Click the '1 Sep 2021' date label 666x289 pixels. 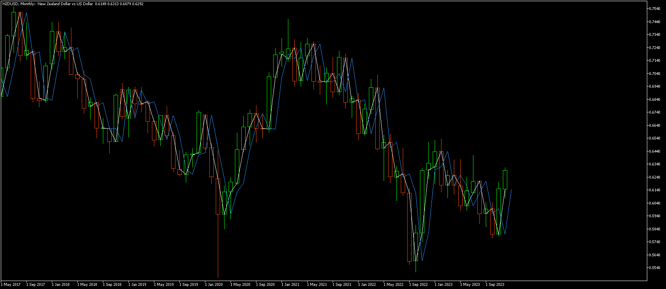[x=342, y=285]
